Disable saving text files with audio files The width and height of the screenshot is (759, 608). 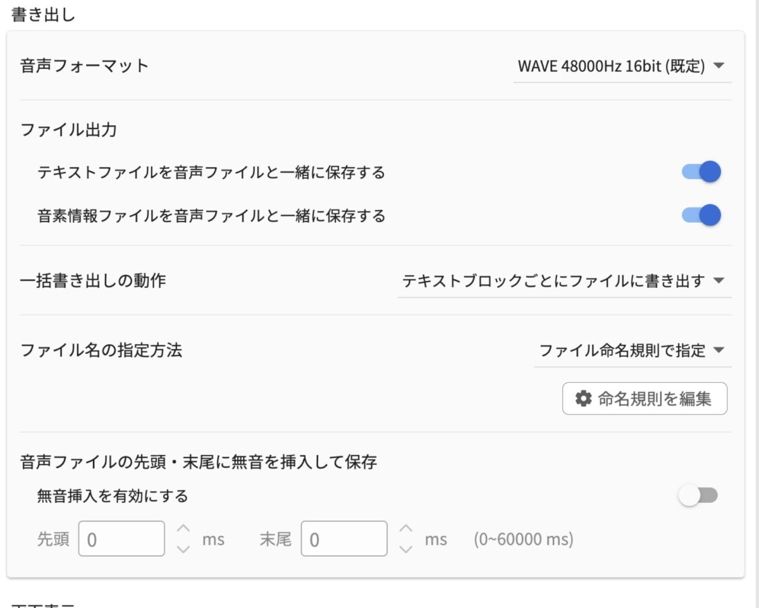(700, 171)
